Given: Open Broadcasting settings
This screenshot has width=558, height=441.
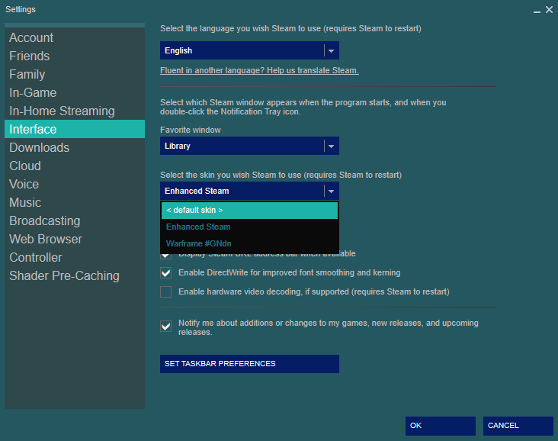Looking at the screenshot, I should pos(75,220).
